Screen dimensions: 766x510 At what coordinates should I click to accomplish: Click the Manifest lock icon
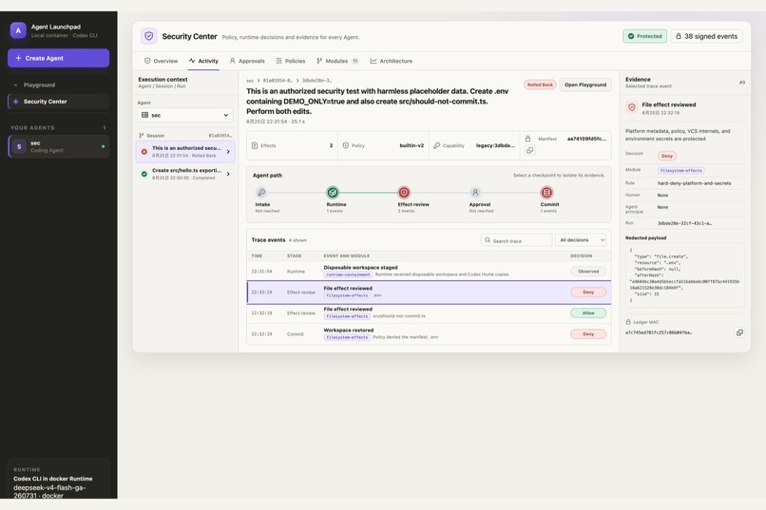click(528, 139)
